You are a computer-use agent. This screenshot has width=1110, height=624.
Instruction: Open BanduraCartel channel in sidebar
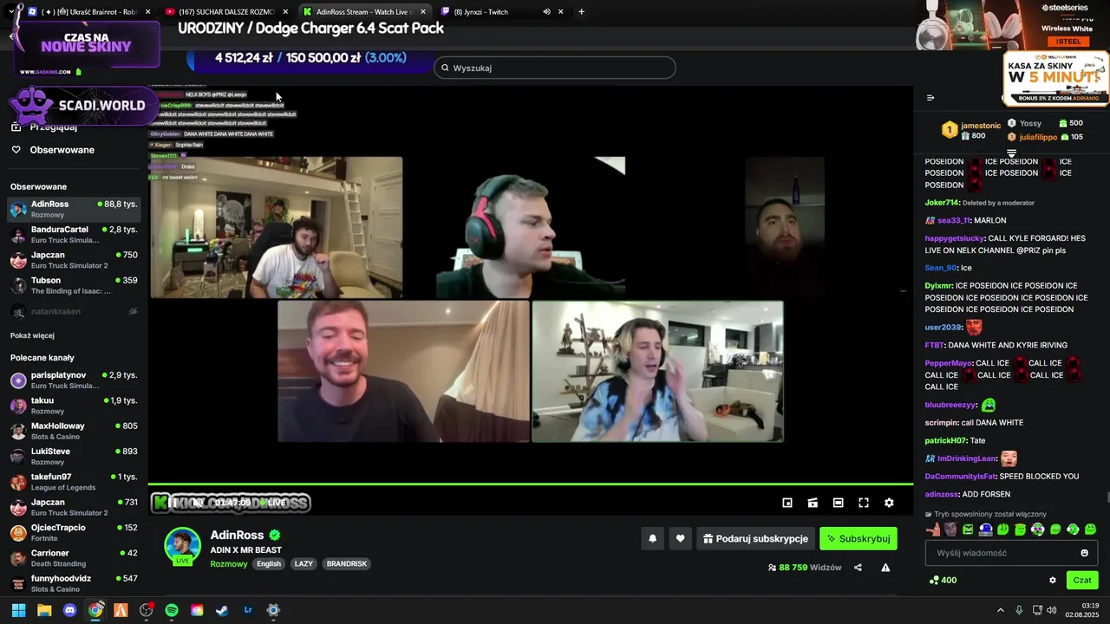74,234
